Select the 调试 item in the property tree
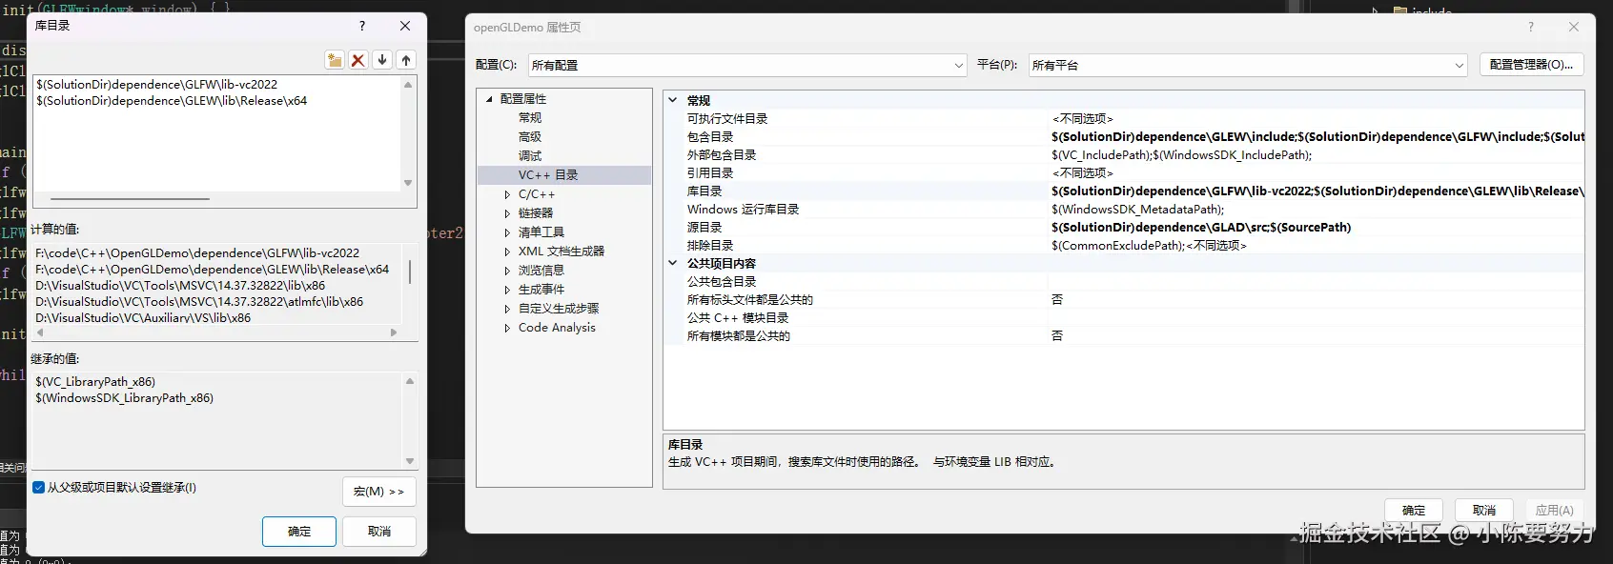The image size is (1613, 564). (530, 156)
